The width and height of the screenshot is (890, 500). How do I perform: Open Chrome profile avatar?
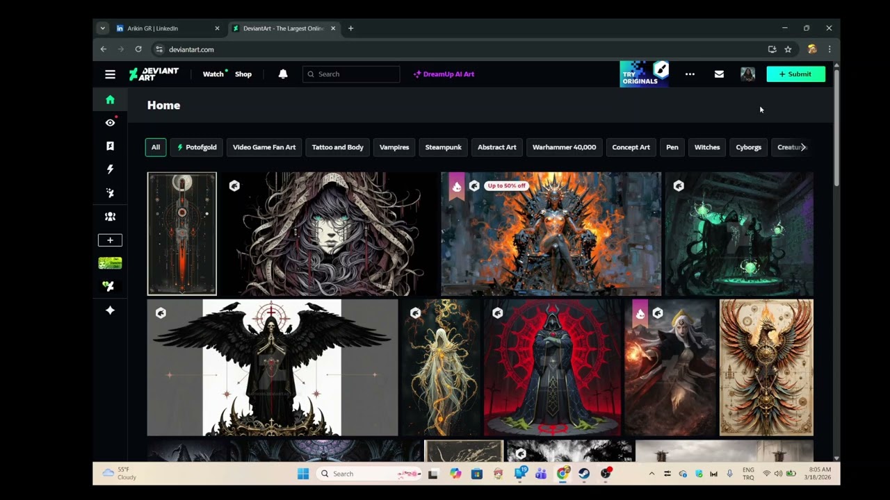811,49
